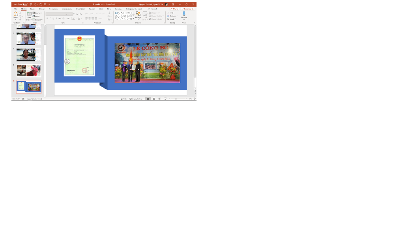Switch to the Animations tab

pyautogui.click(x=67, y=9)
